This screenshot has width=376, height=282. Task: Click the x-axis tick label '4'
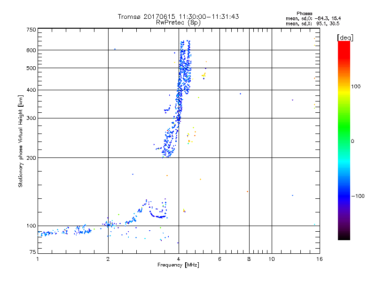179,259
